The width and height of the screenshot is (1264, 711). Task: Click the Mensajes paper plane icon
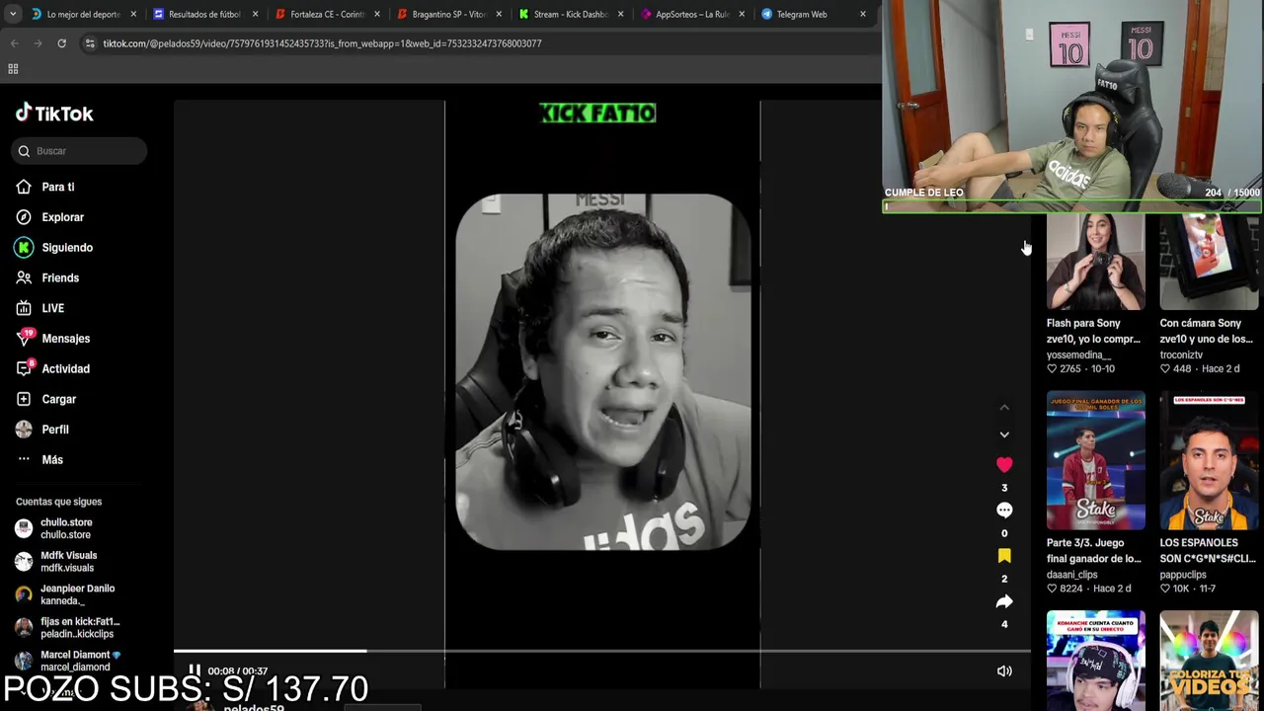coord(24,339)
